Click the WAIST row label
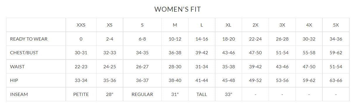Viewport: 354px width, 105px height. tap(17, 67)
